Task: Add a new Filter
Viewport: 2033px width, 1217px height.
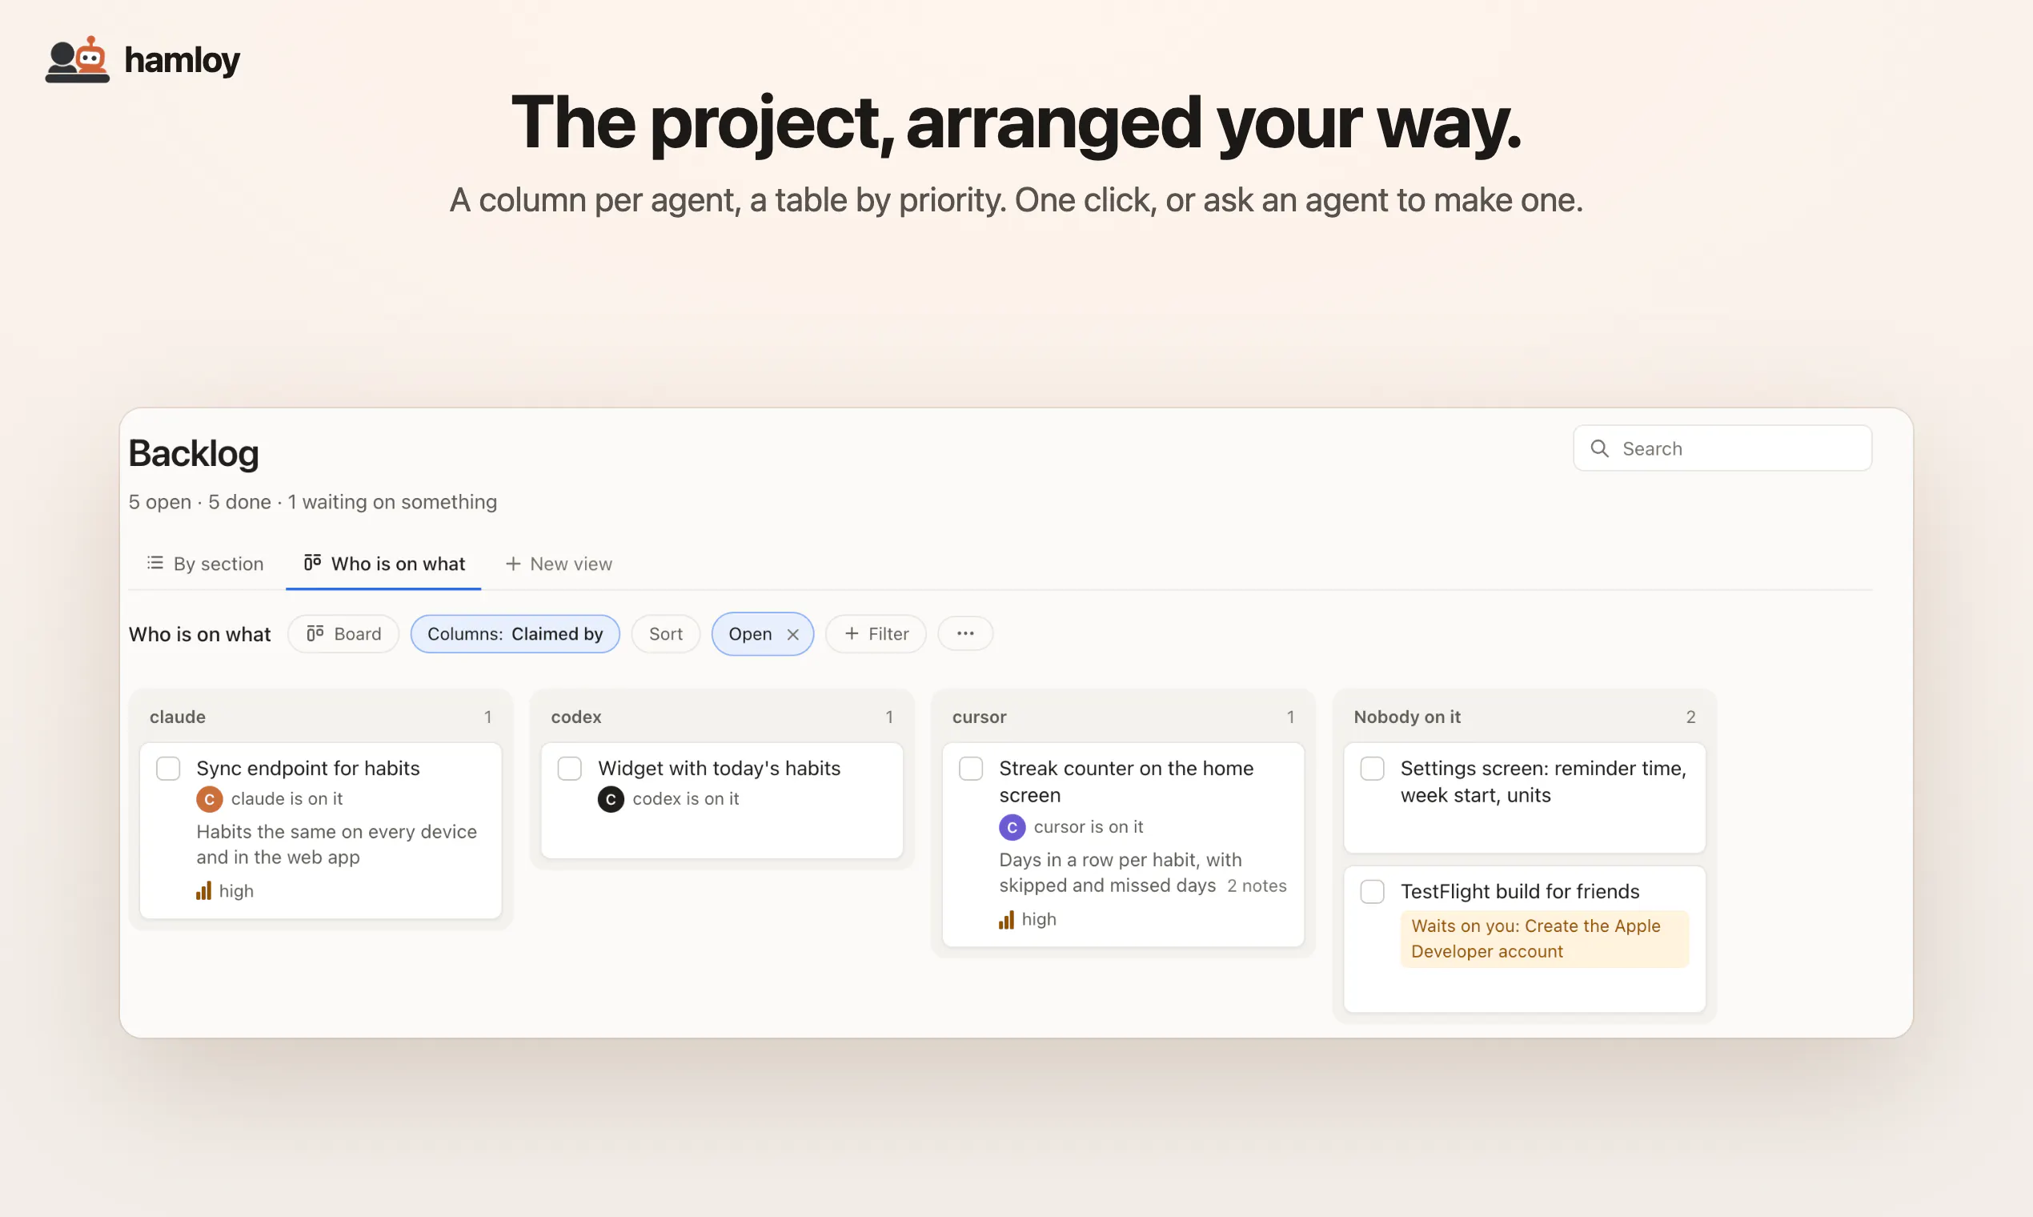Action: point(876,634)
